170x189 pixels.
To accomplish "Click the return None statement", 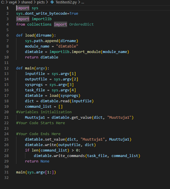I will [x=37, y=161].
